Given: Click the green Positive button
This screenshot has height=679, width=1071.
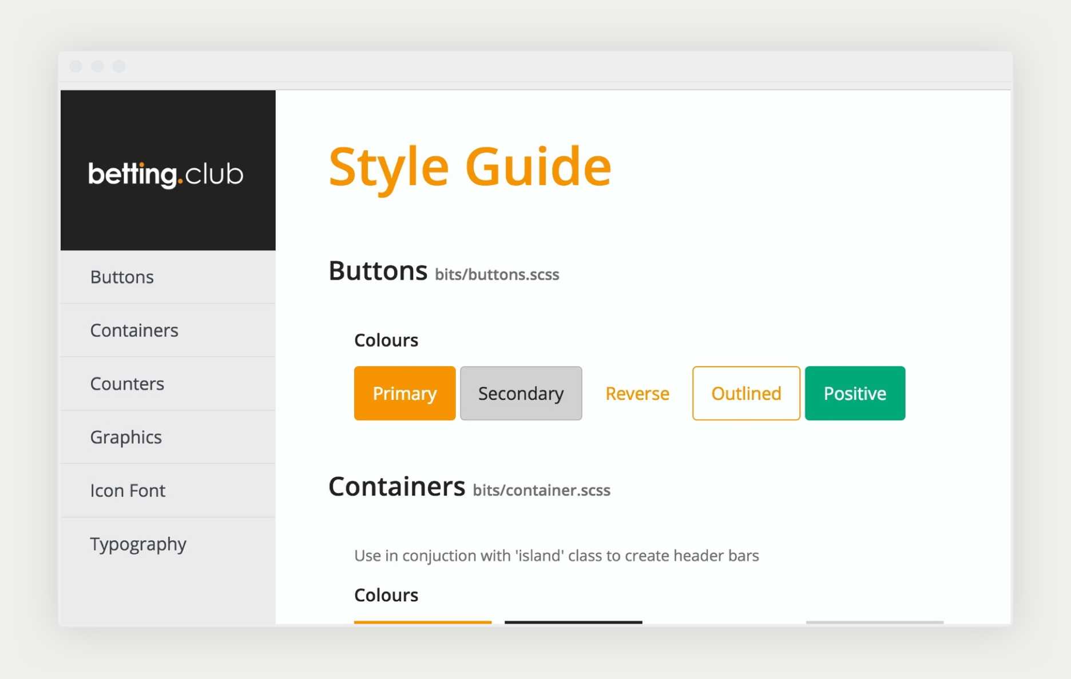Looking at the screenshot, I should (x=855, y=393).
